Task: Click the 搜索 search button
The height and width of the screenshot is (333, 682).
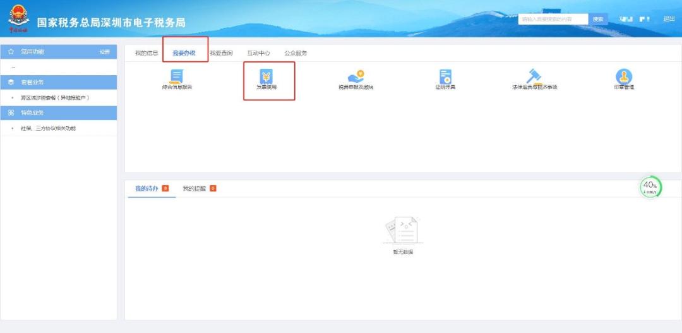Action: [x=598, y=19]
